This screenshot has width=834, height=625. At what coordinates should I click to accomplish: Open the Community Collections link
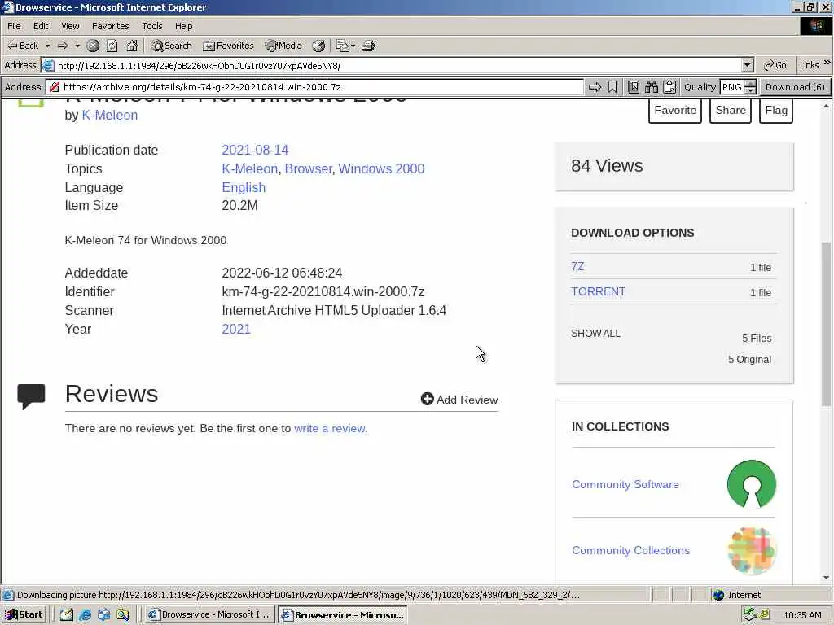(631, 551)
